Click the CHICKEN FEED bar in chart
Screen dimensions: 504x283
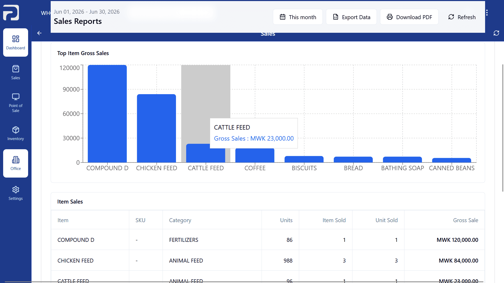tap(157, 128)
